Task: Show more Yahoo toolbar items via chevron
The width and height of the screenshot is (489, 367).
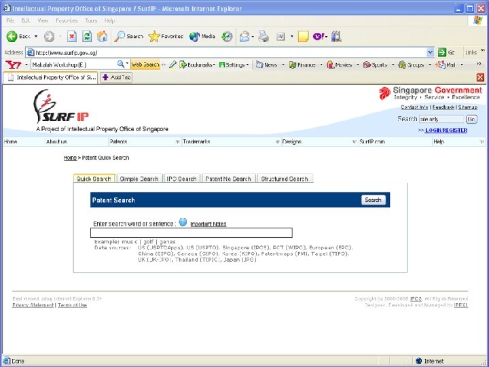Action: tap(479, 64)
